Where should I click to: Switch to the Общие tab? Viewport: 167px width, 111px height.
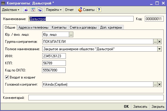coord(10,27)
